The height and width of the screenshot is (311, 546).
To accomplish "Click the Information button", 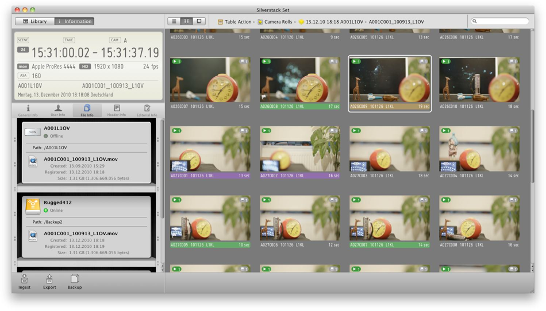I will pyautogui.click(x=74, y=21).
